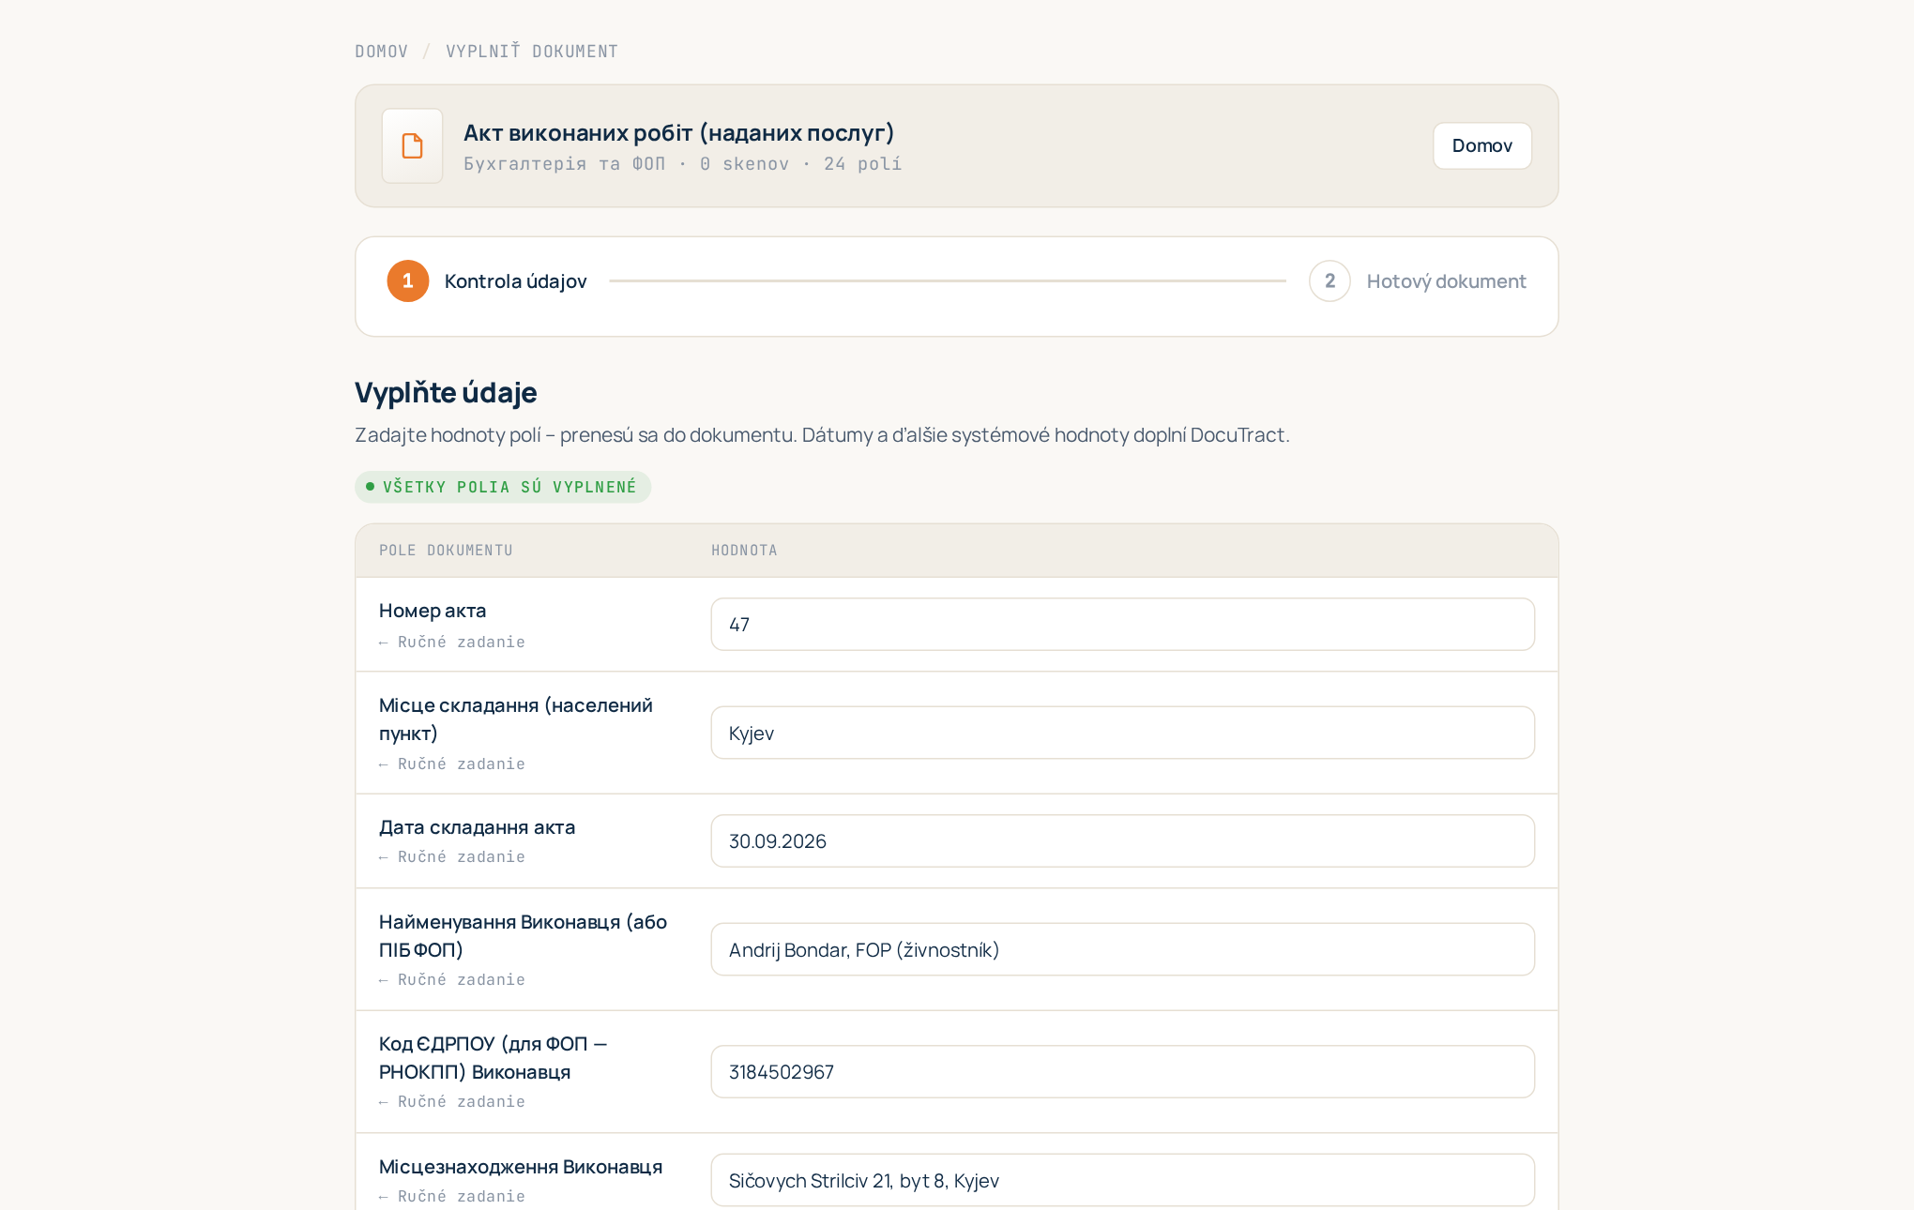Click the POLE DOKUMENTU column header
Image resolution: width=1914 pixels, height=1210 pixels.
[446, 551]
